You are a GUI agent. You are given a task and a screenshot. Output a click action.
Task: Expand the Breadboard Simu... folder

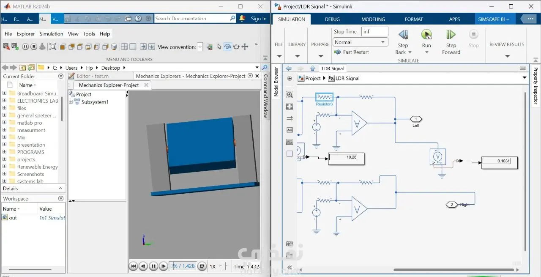pos(5,93)
